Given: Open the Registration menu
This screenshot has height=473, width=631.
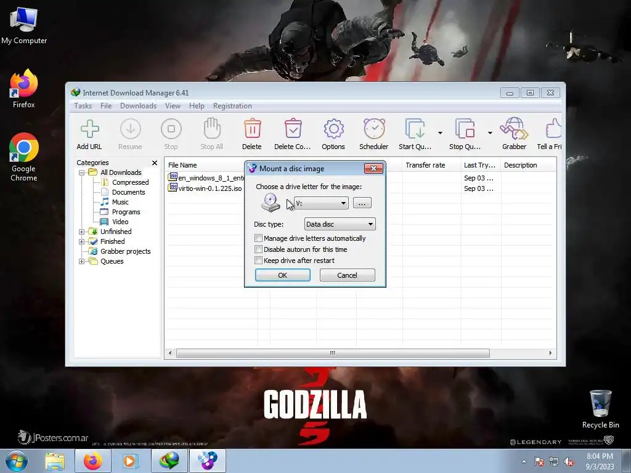Looking at the screenshot, I should [232, 106].
